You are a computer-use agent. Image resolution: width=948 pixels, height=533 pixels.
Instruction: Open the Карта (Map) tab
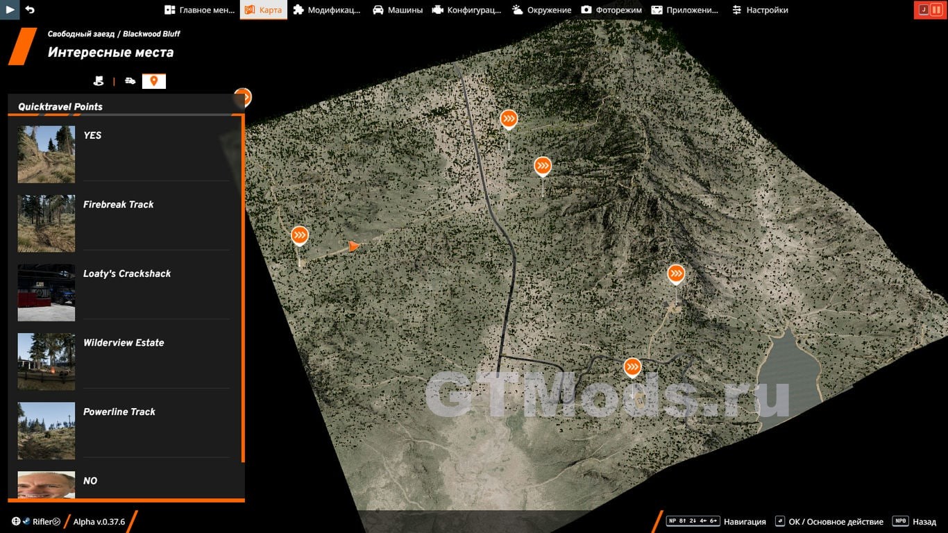coord(263,10)
